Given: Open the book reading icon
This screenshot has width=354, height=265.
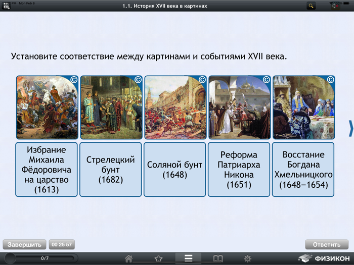Looking at the screenshot, I should (218, 258).
